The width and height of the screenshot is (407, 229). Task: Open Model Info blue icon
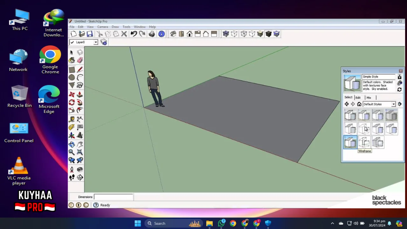162,34
